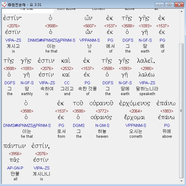Click the Greek word οὐρανοῦ
Image resolution: width=186 pixels, height=186 pixels.
(101, 103)
